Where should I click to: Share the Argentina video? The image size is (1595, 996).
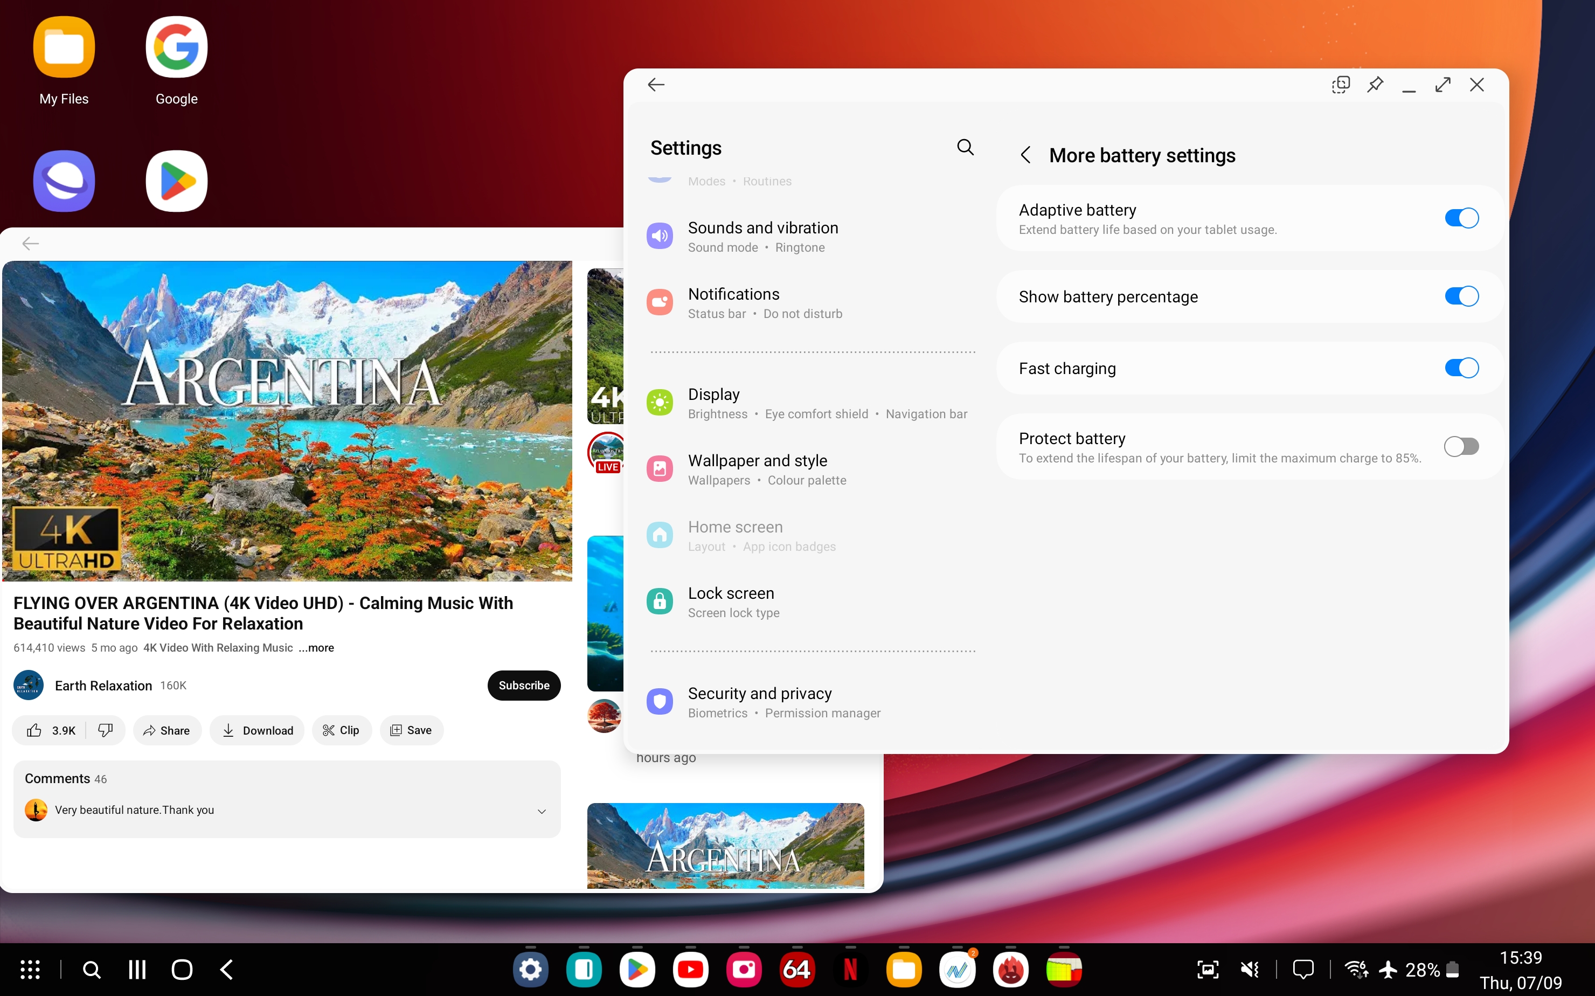tap(167, 730)
